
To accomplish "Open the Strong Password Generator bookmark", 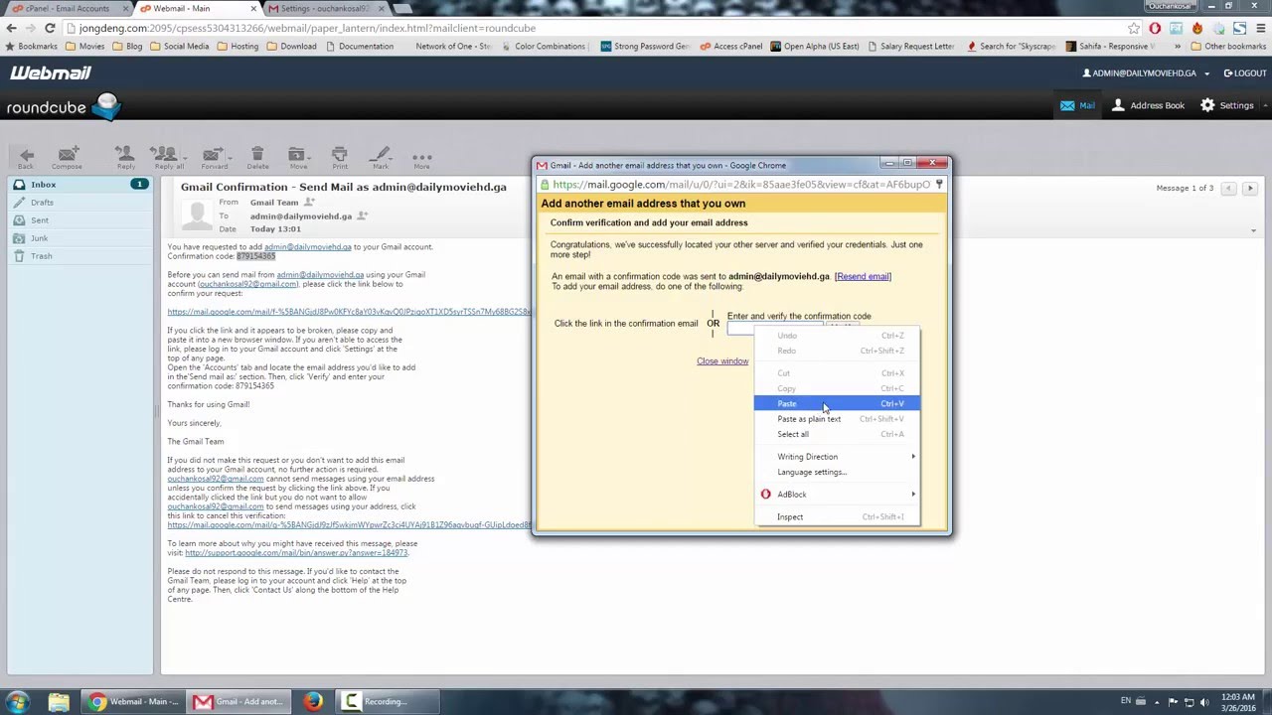I will 645,46.
